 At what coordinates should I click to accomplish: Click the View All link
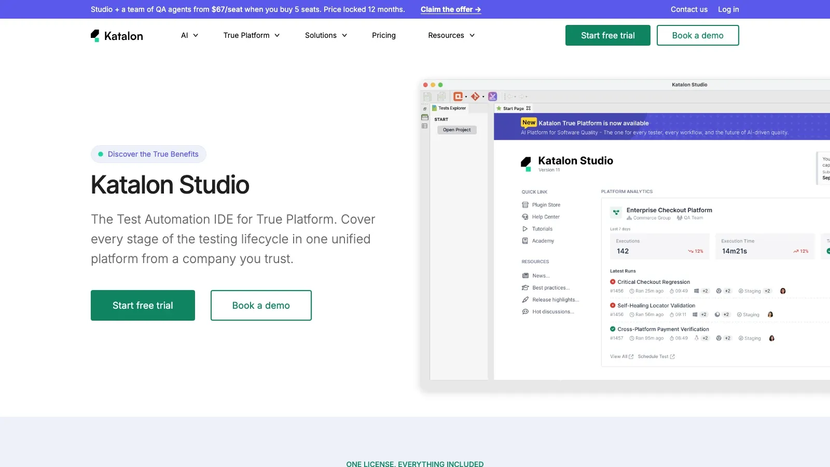[621, 356]
